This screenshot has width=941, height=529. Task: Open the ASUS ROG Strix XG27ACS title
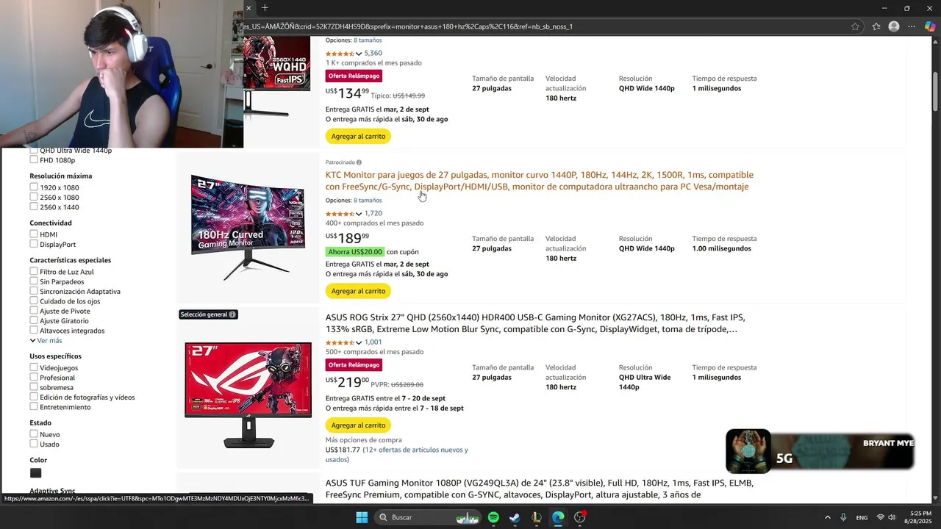point(535,323)
